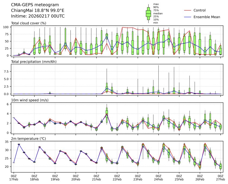Select the 10m wind speed (m/s) panel title
Image resolution: width=228 pixels, height=184 pixels.
pyautogui.click(x=30, y=100)
